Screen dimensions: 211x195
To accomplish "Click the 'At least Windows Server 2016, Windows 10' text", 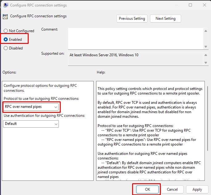I will 104,55.
